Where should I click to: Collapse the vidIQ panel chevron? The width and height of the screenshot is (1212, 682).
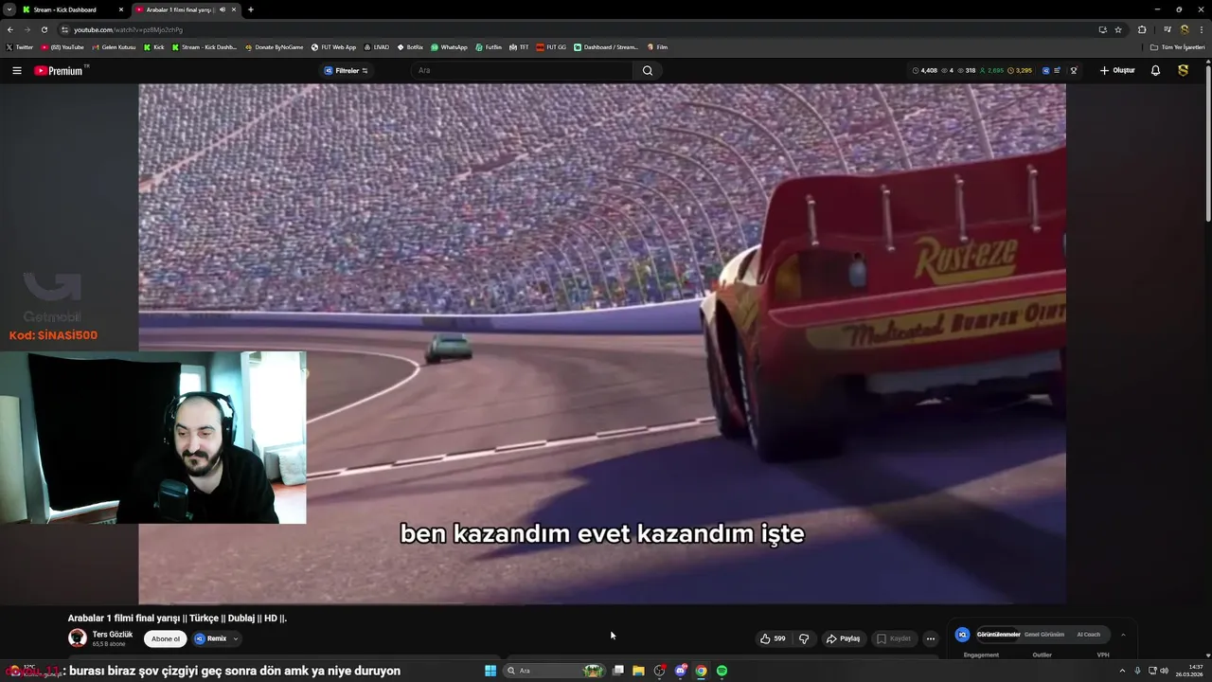[x=1123, y=635]
